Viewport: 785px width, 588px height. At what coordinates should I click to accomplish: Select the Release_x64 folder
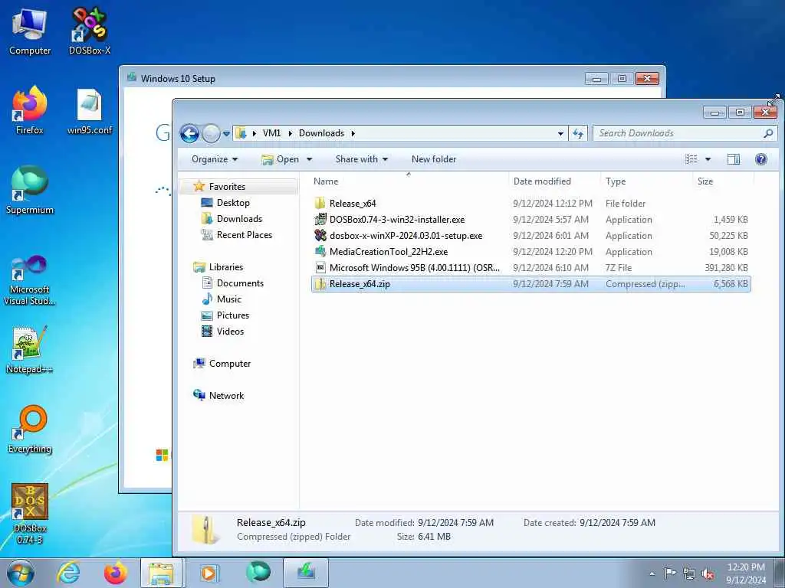coord(530,204)
